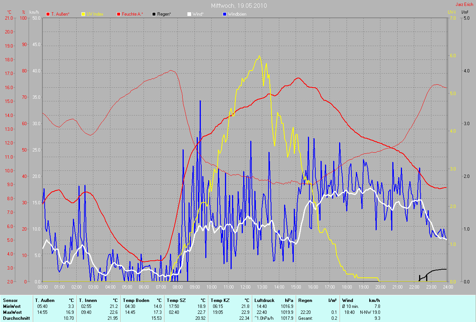Click the 'Ø 10 min.' wind label
The image size is (476, 322).
350,306
